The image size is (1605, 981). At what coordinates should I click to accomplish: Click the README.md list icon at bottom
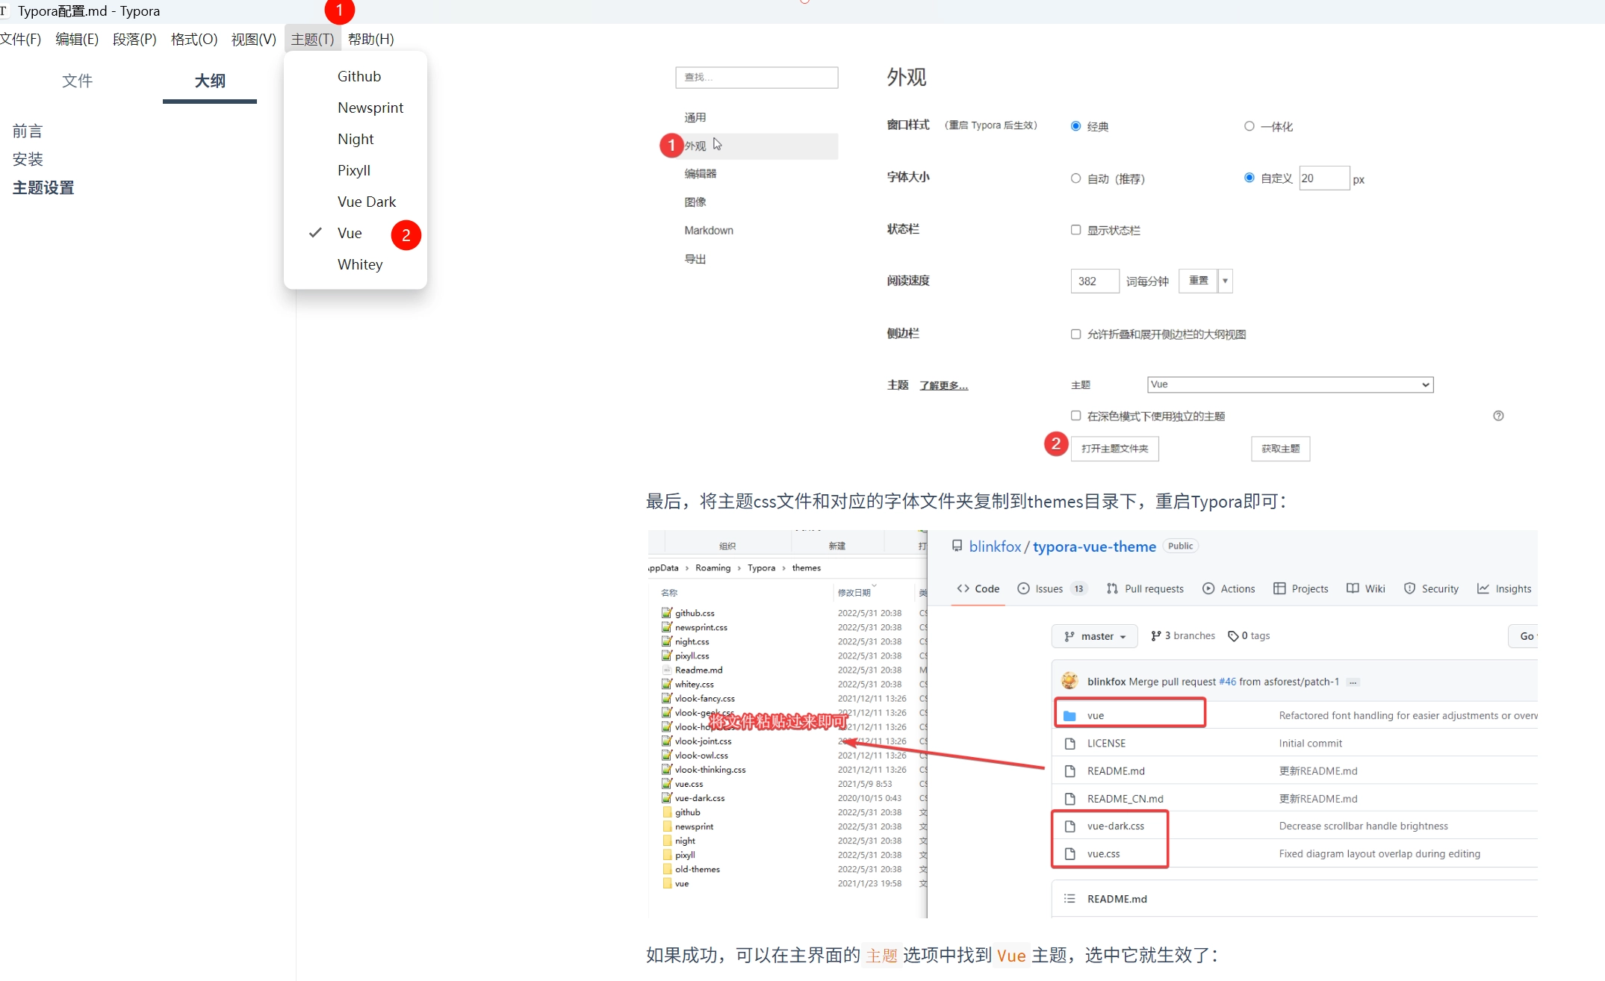1070,899
